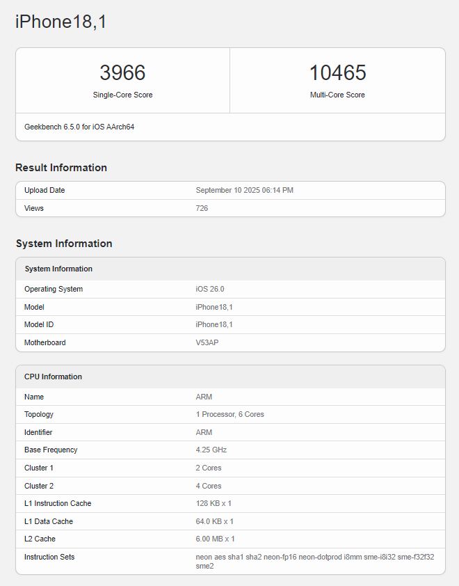Select the iPhone18,1 value in Model ID row

(x=214, y=325)
